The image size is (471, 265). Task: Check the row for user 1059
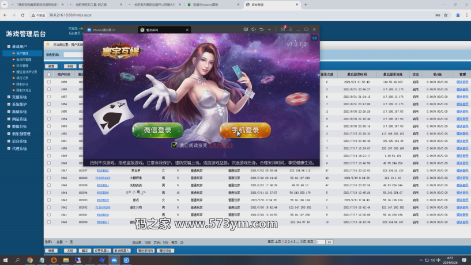coord(49,82)
